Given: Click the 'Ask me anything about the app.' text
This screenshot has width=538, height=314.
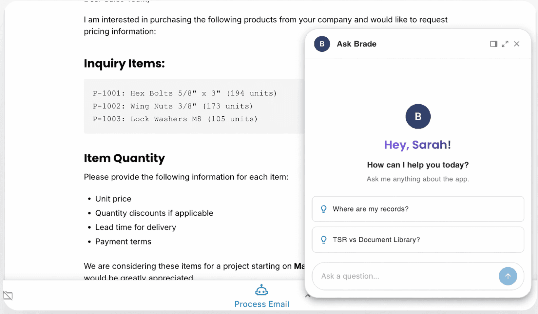Looking at the screenshot, I should coord(418,179).
